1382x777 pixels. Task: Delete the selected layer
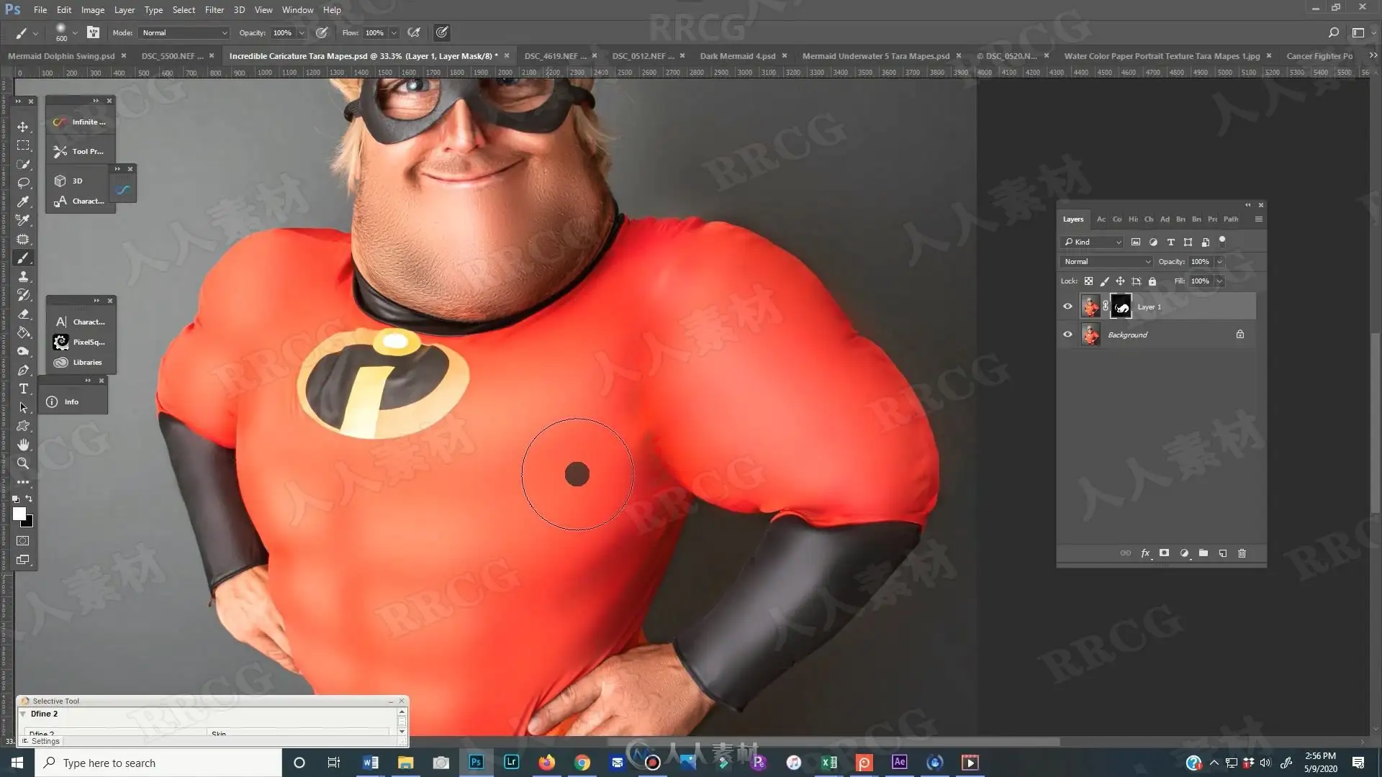[x=1242, y=553]
